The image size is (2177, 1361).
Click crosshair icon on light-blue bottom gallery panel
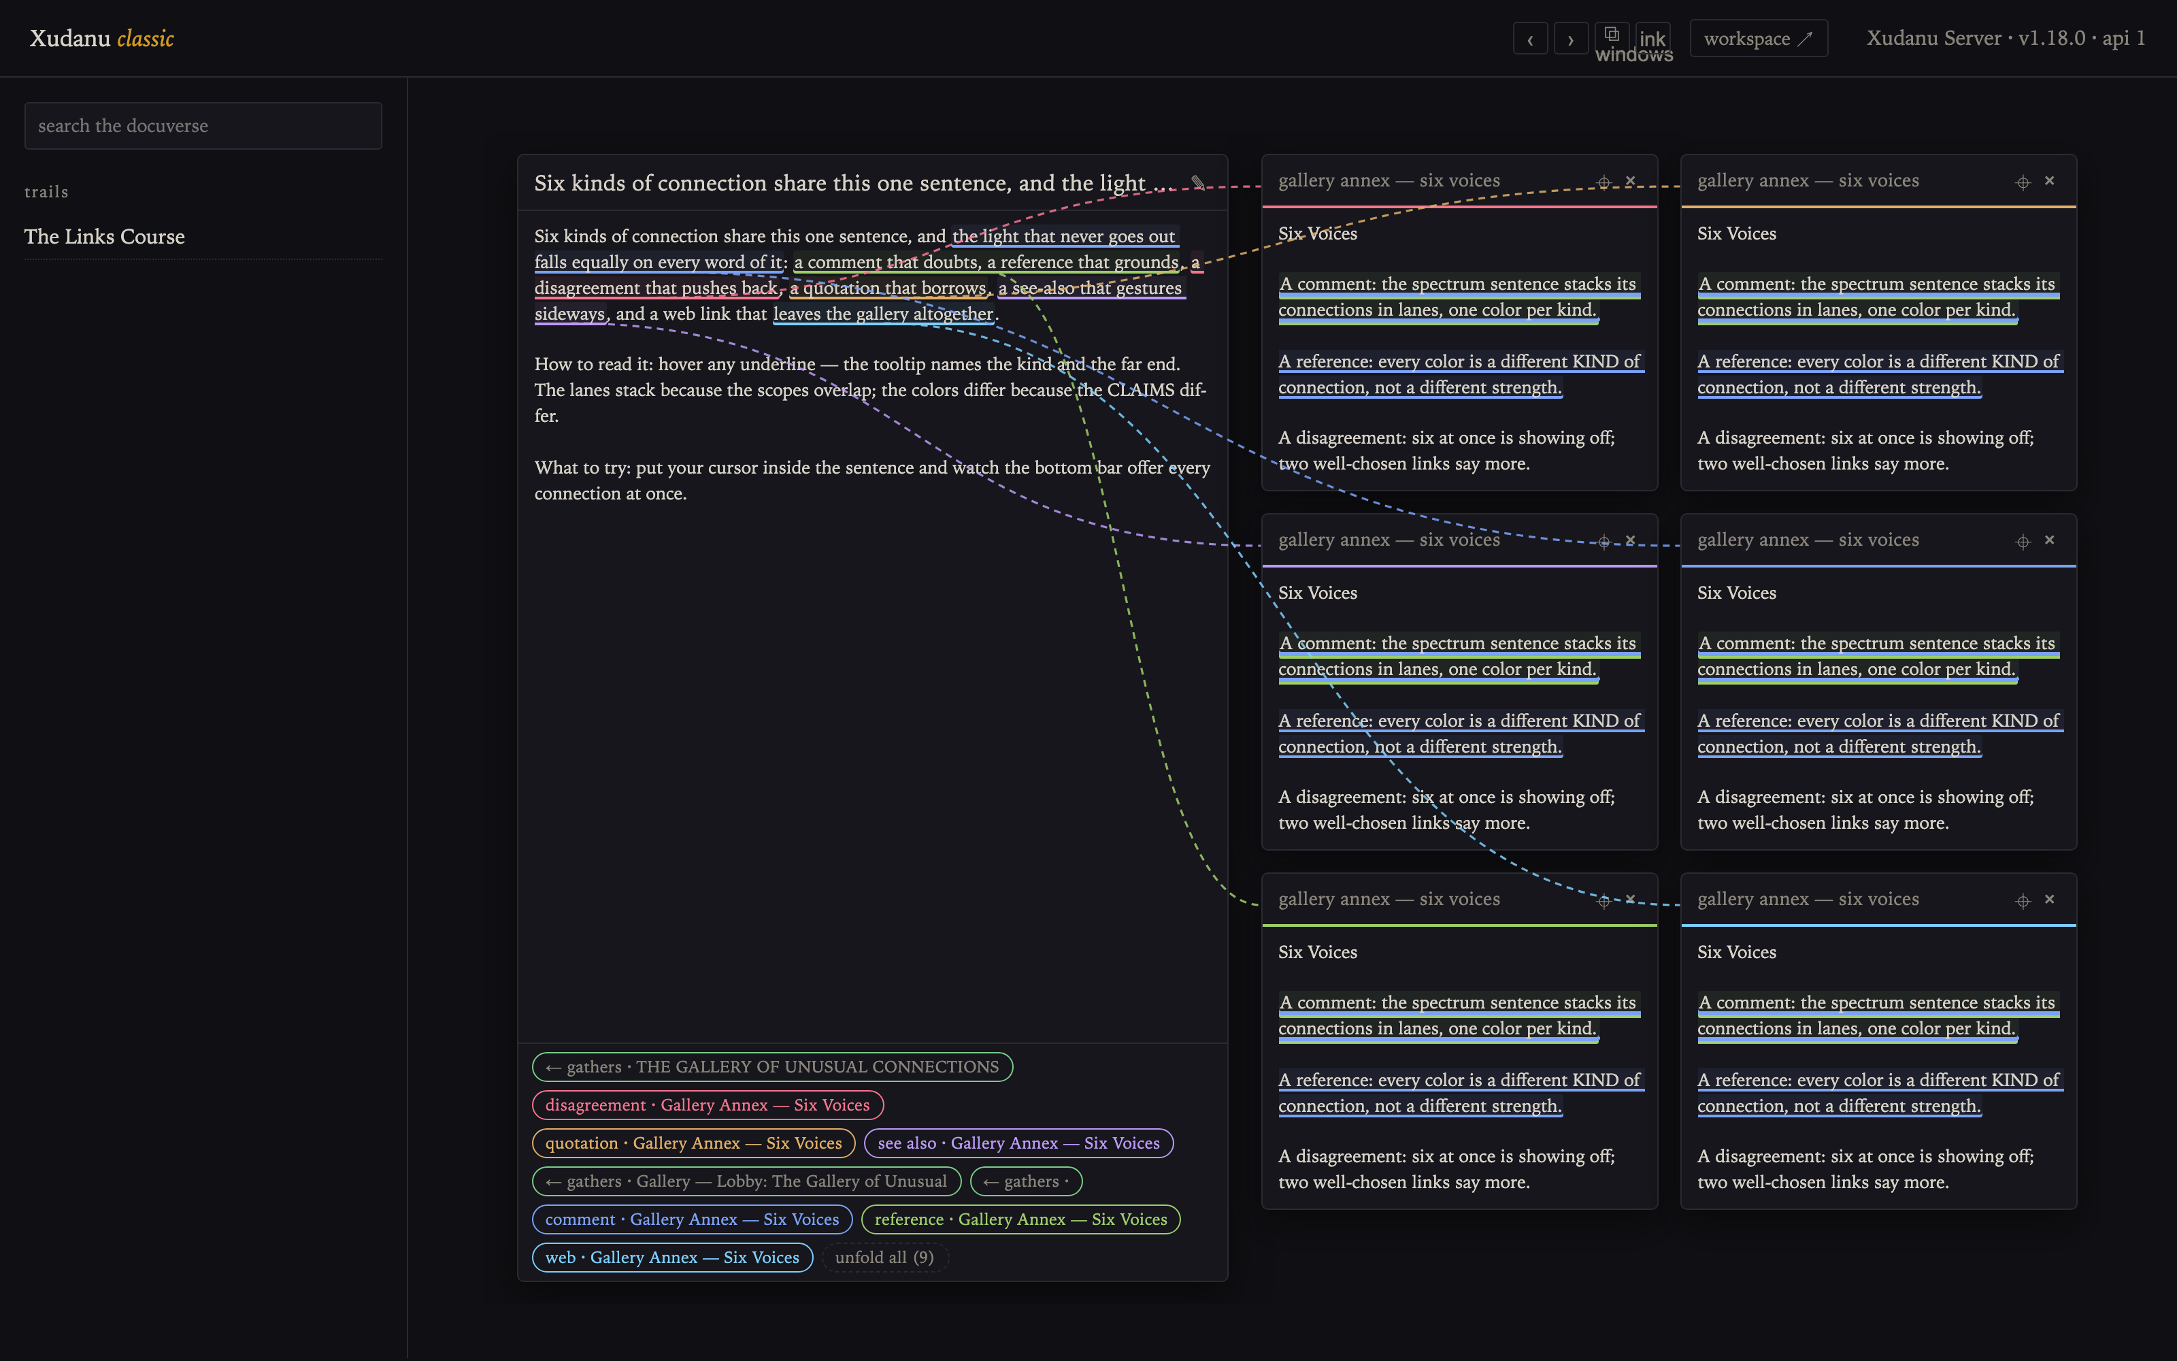(x=2023, y=900)
